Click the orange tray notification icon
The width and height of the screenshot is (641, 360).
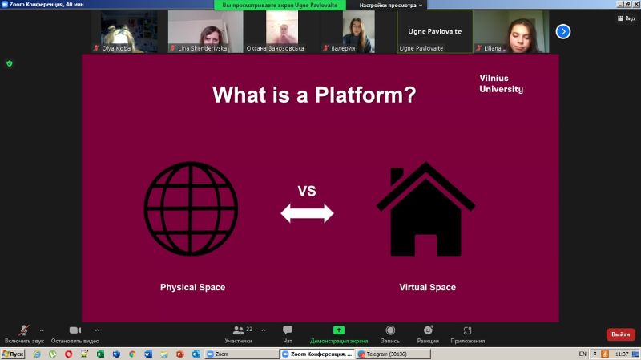point(605,354)
